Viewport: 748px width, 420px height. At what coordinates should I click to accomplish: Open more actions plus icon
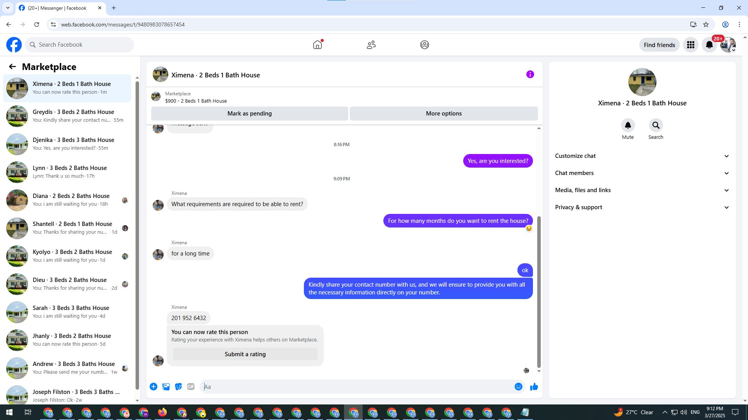153,387
